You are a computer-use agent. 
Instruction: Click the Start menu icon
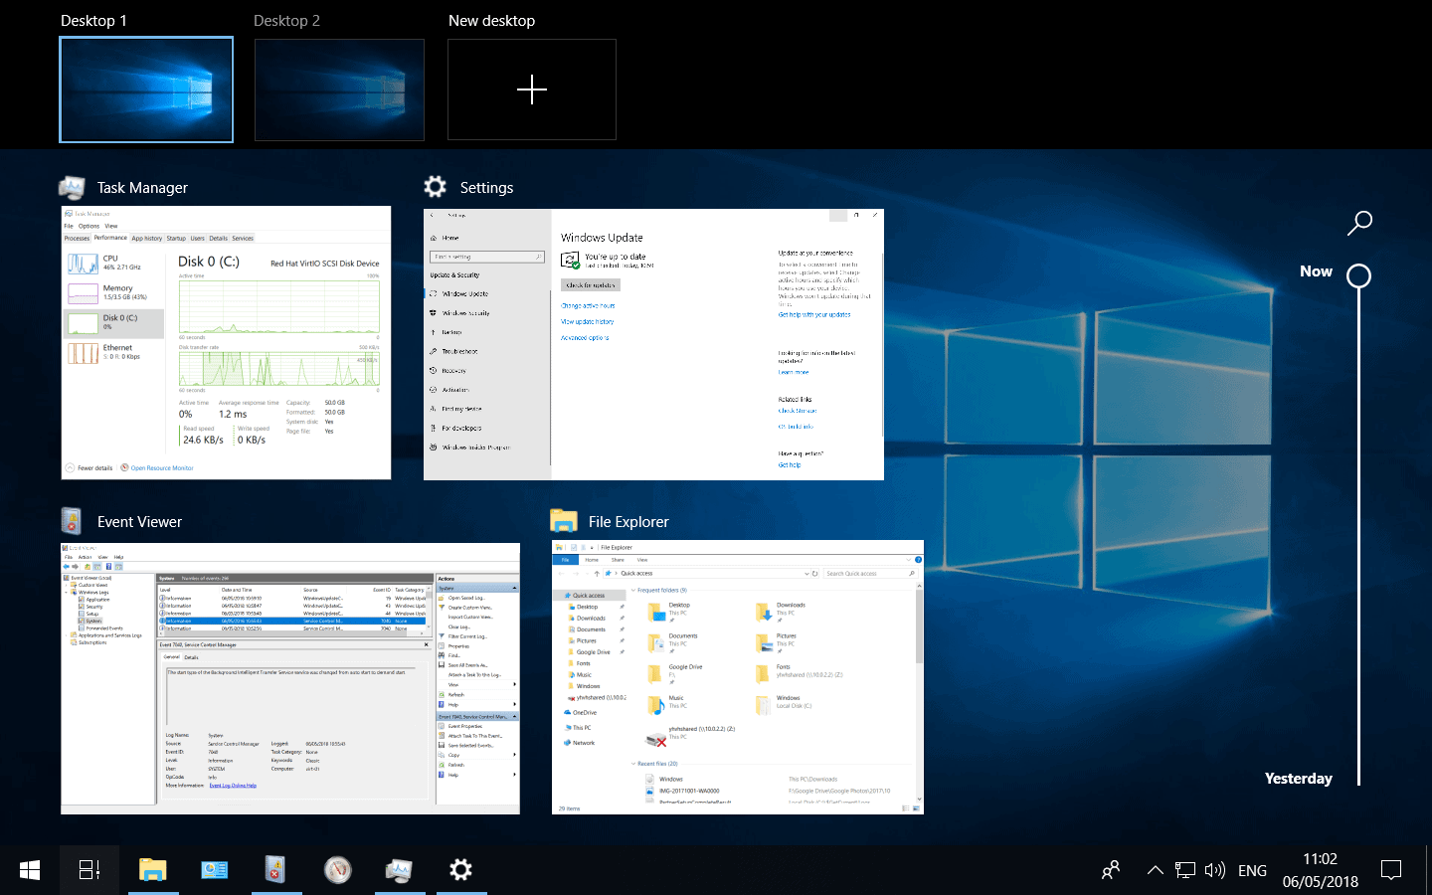pyautogui.click(x=29, y=870)
